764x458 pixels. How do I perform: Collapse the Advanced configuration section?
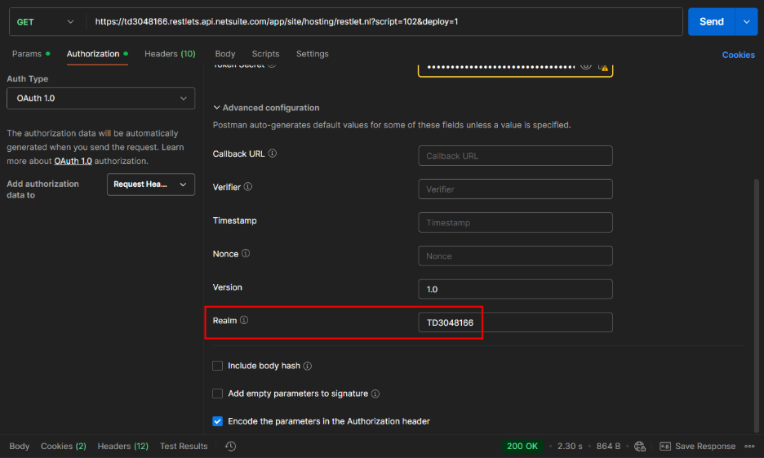(217, 108)
